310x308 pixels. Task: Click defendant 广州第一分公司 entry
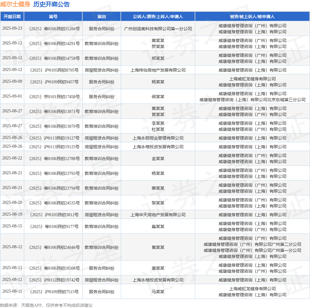tap(252, 250)
